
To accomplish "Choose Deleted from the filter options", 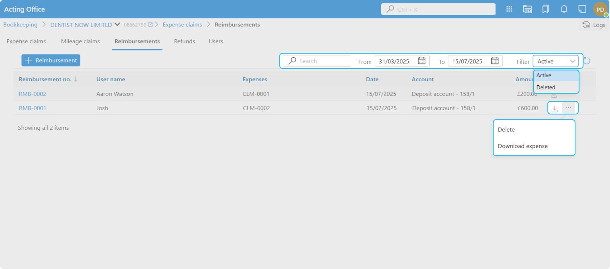I will [x=546, y=87].
